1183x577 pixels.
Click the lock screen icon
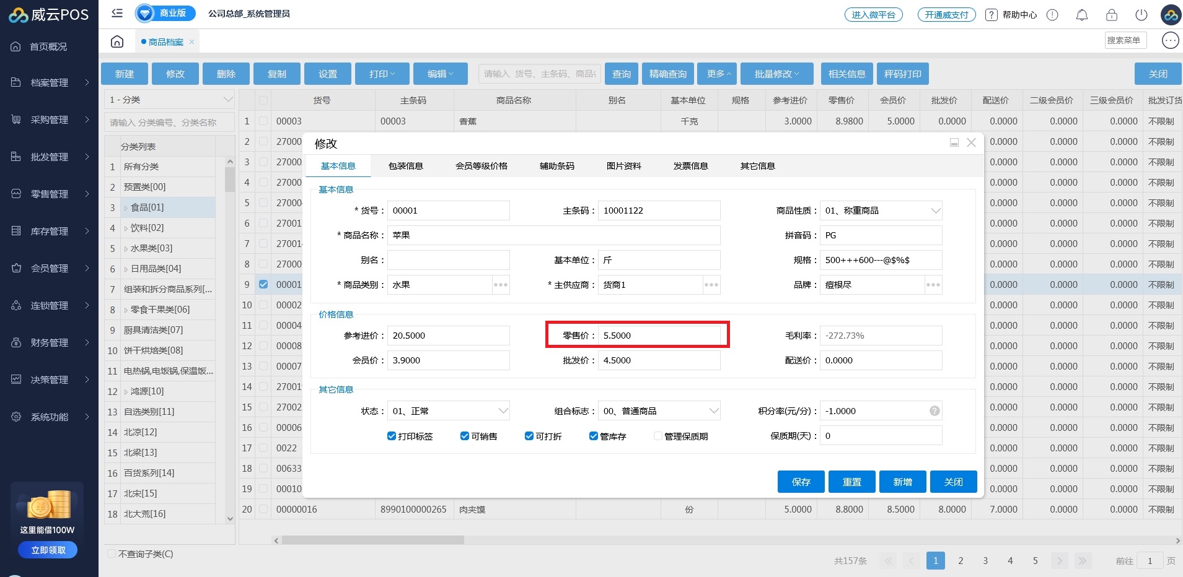pos(1111,15)
